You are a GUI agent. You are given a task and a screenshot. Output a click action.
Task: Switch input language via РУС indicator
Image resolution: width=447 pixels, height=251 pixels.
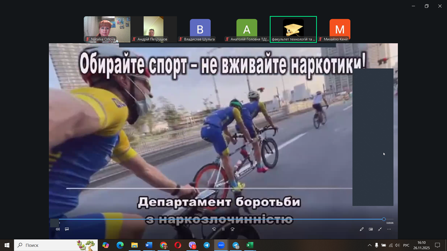[406, 246]
